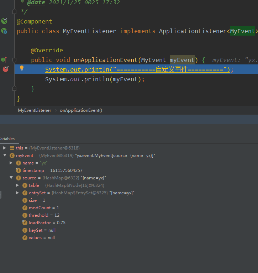Image resolution: width=258 pixels, height=273 pixels.
Task: Click the method end fold marker
Action: coord(15,89)
